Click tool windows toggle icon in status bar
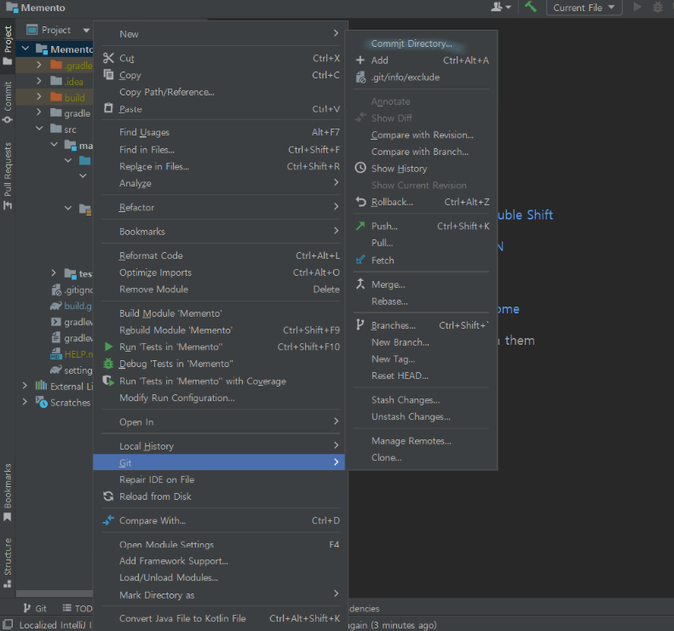 pyautogui.click(x=8, y=623)
